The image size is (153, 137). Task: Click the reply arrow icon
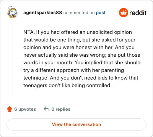(x=47, y=109)
